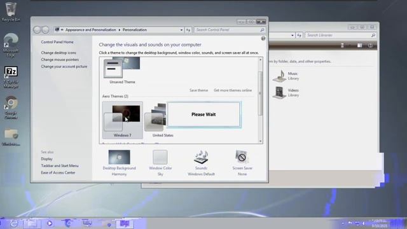Click the theme list scrollbar thumb
Image resolution: width=407 pixels, height=229 pixels.
coord(260,94)
